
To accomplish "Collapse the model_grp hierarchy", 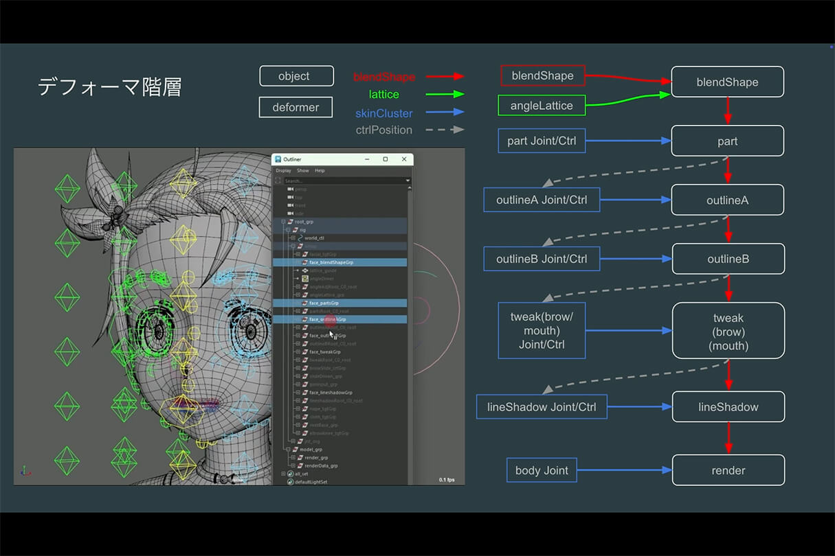I will (288, 450).
